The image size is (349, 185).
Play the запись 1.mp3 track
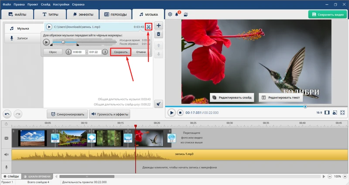pos(49,27)
